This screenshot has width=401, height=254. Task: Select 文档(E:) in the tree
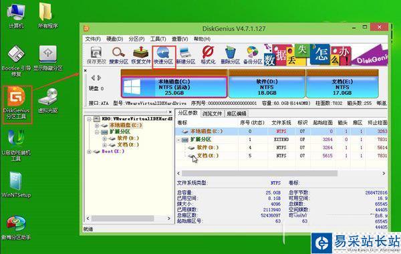point(128,145)
